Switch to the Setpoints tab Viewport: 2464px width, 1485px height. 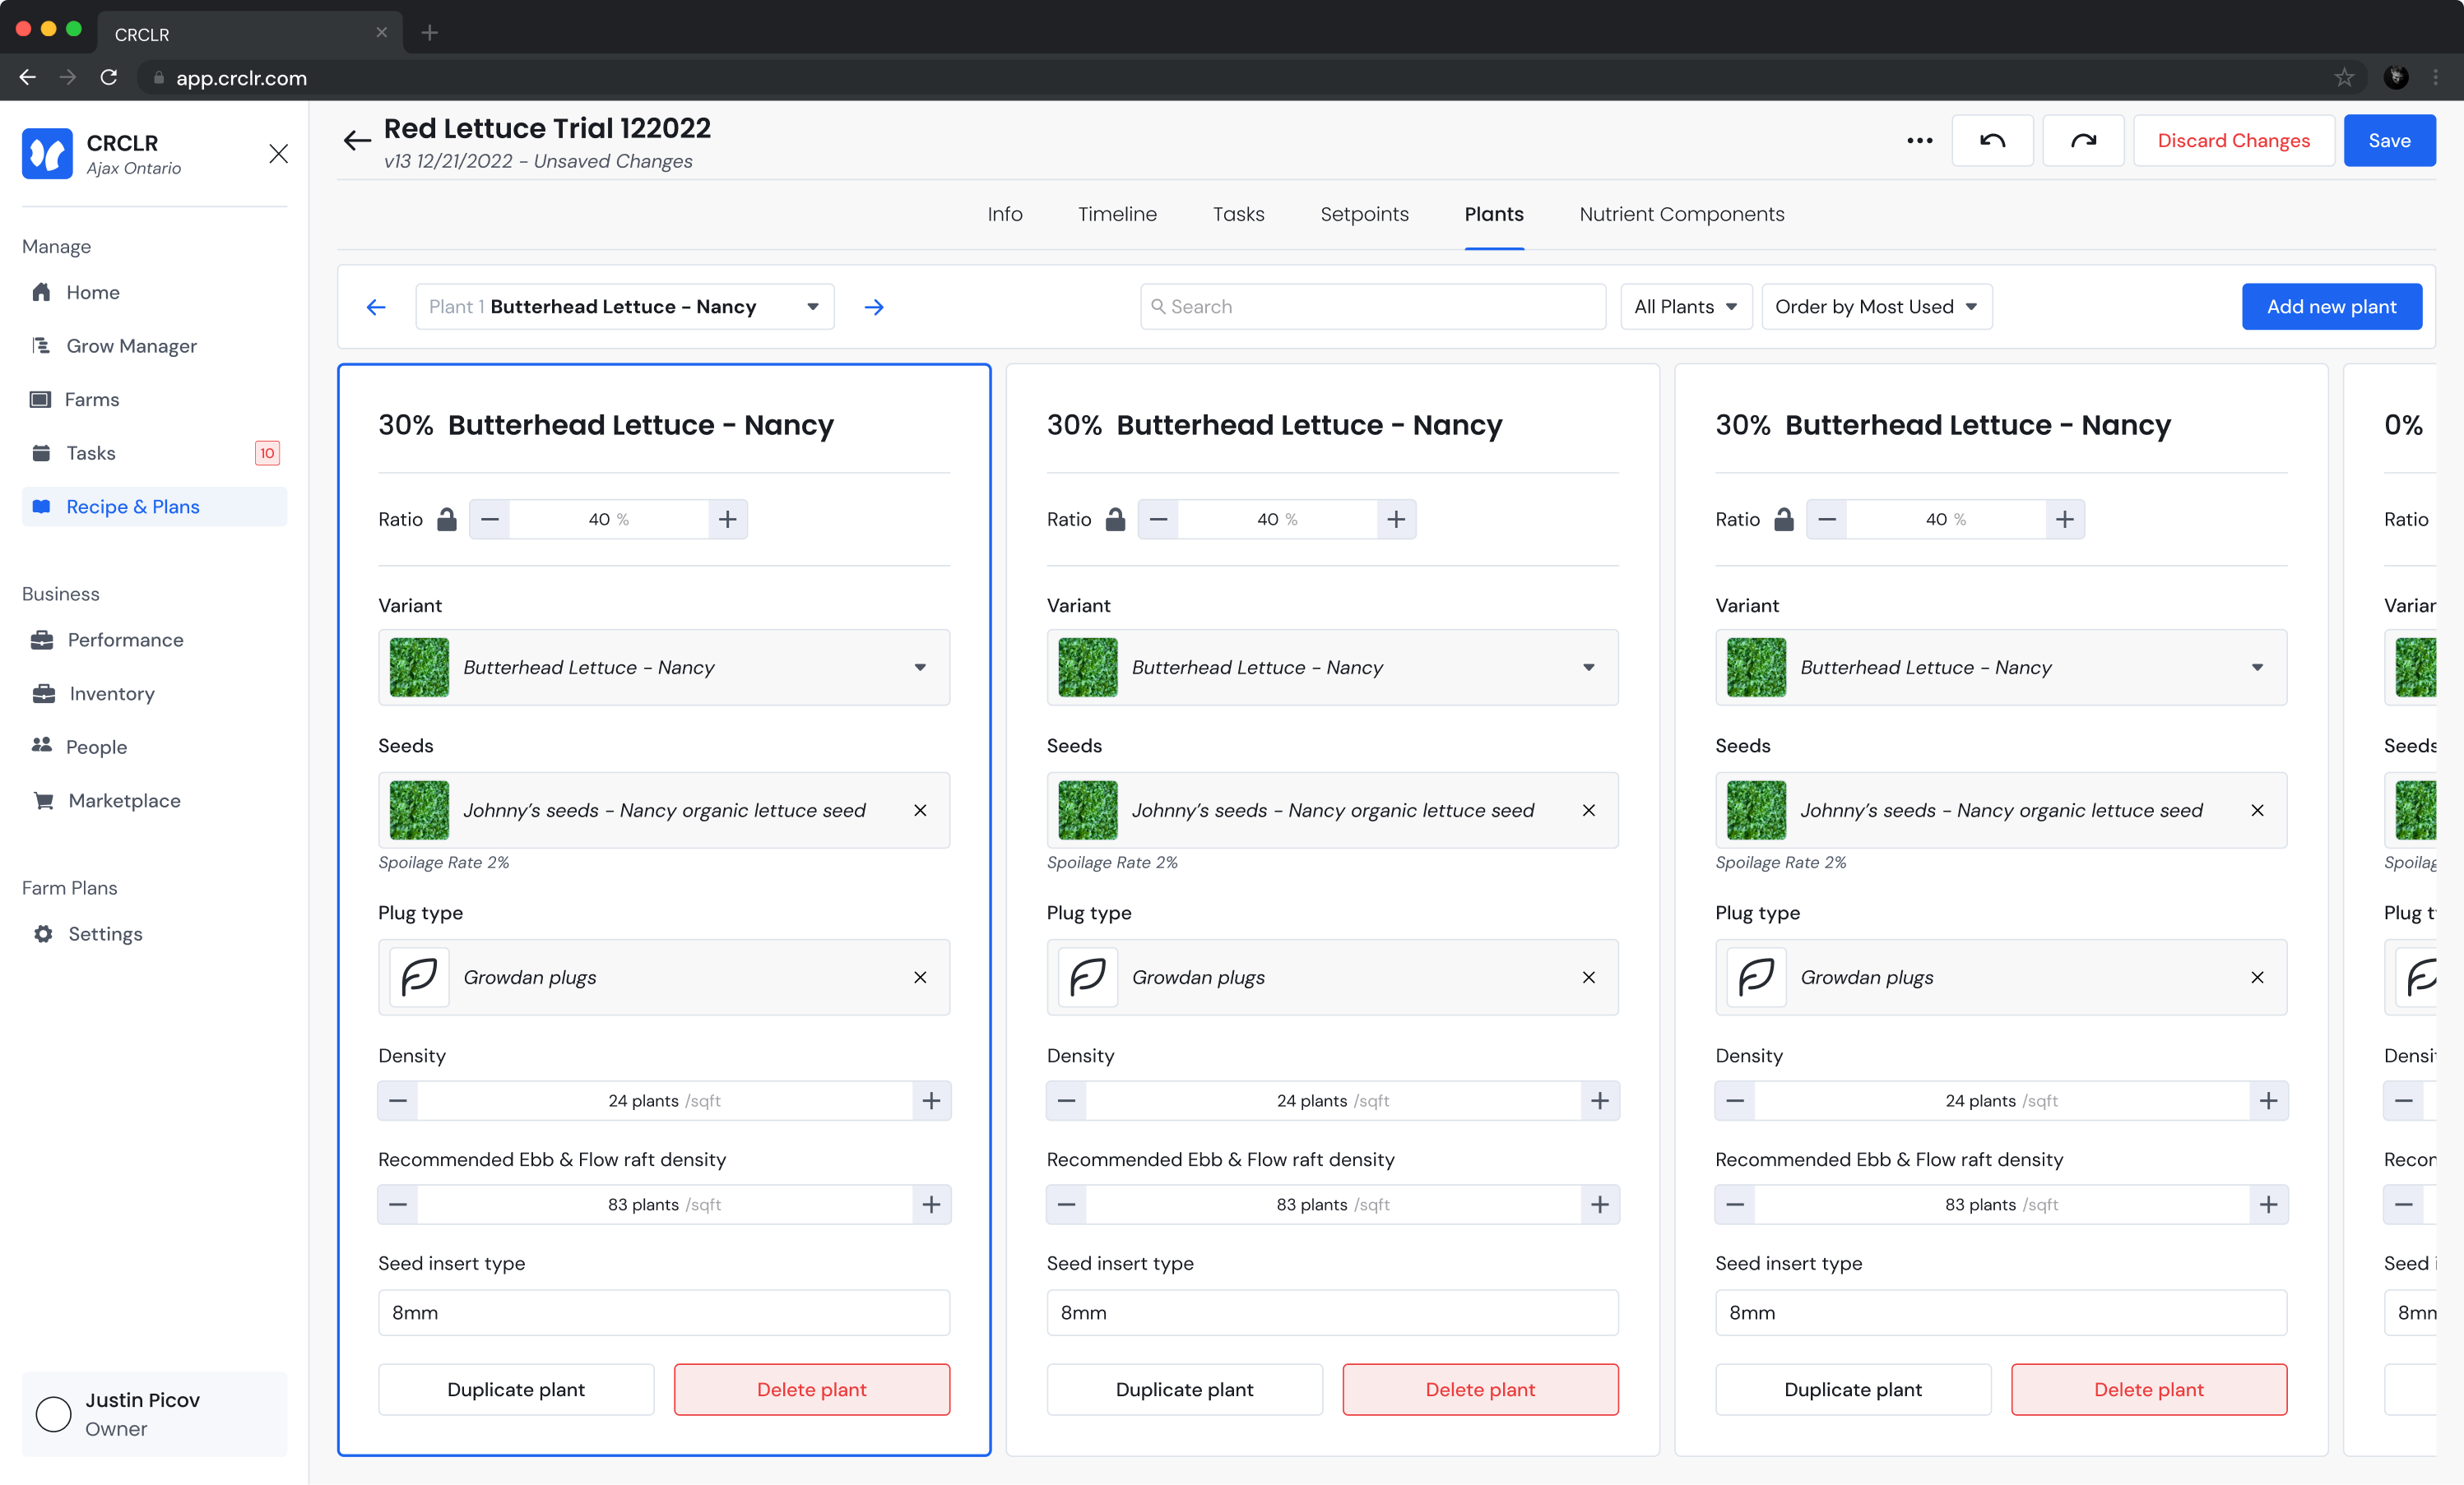pyautogui.click(x=1364, y=214)
